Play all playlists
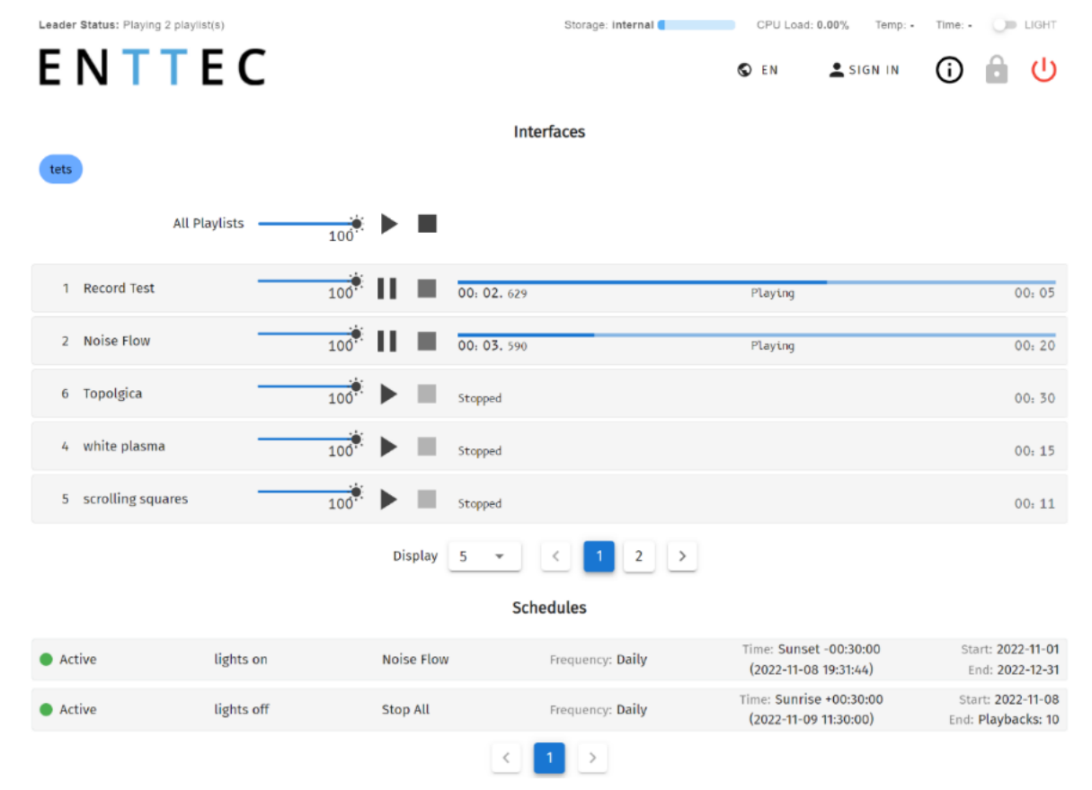1092x790 pixels. tap(388, 223)
